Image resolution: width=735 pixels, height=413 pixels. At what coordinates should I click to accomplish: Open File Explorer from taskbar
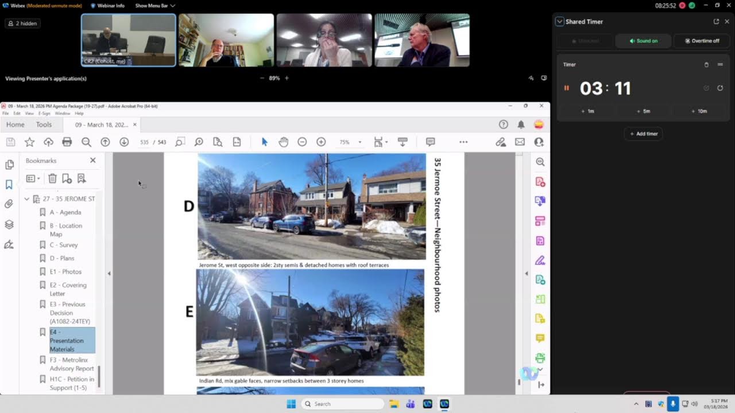pyautogui.click(x=394, y=404)
